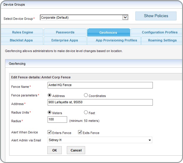Select Feet as radius unit

86,112
